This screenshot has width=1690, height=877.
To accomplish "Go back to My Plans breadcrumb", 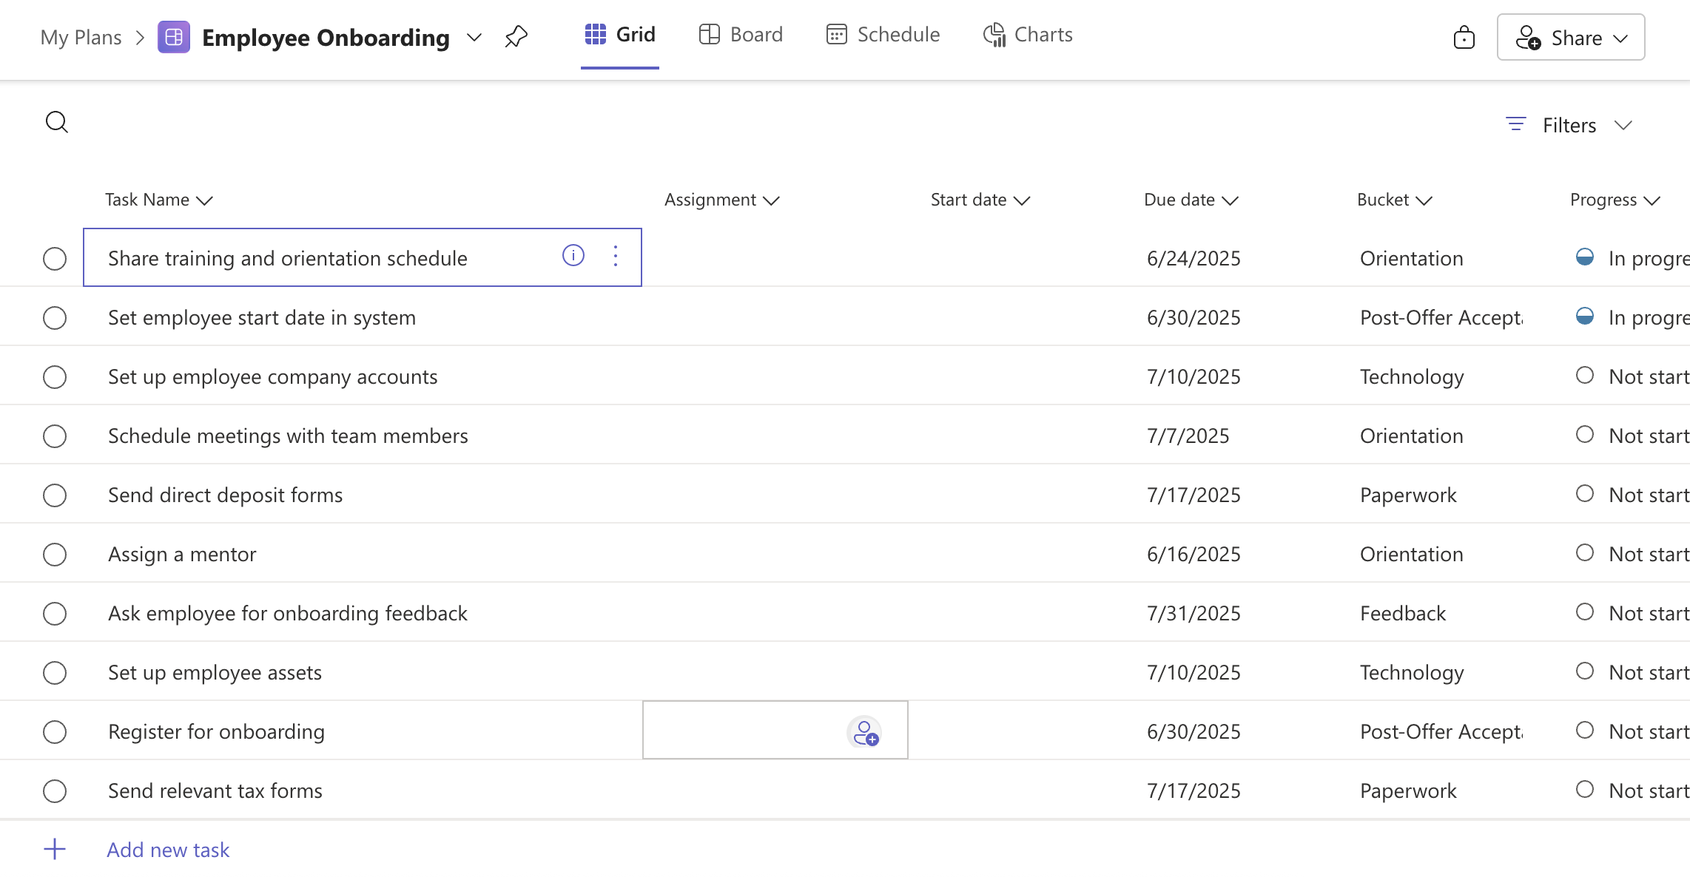I will (81, 37).
